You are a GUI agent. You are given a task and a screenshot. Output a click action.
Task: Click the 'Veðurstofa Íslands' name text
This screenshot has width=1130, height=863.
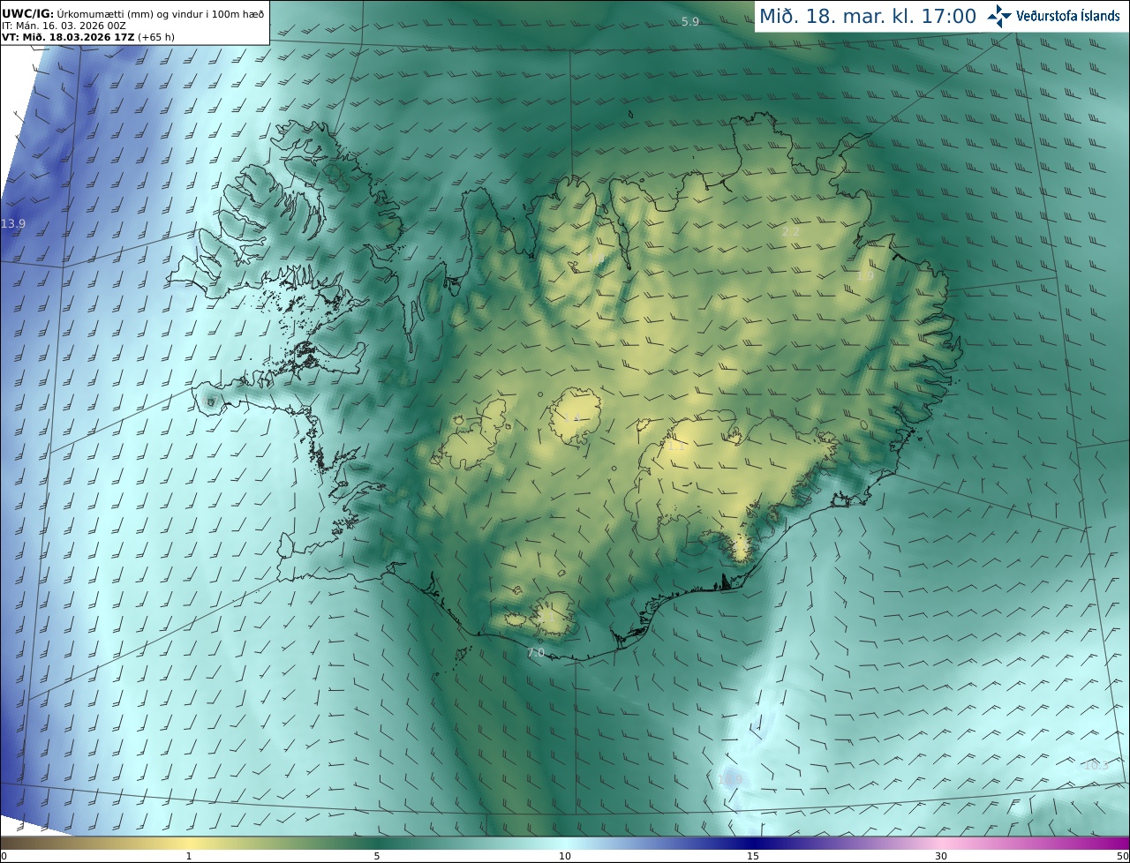[x=1068, y=16]
